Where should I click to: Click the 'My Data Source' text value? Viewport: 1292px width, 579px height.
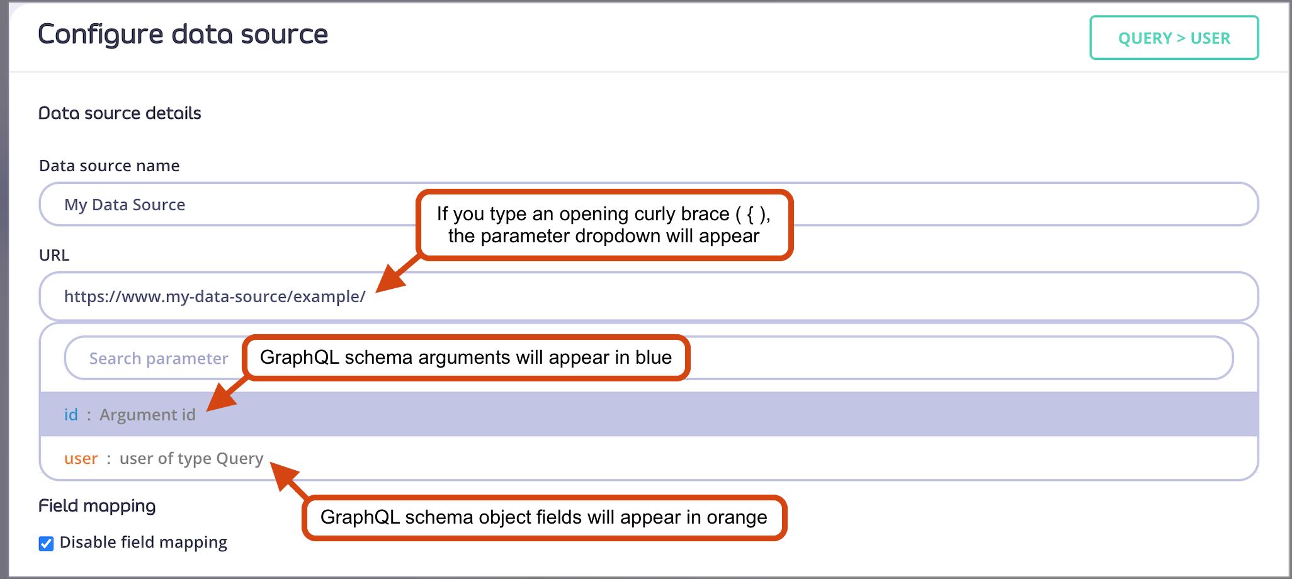point(124,204)
